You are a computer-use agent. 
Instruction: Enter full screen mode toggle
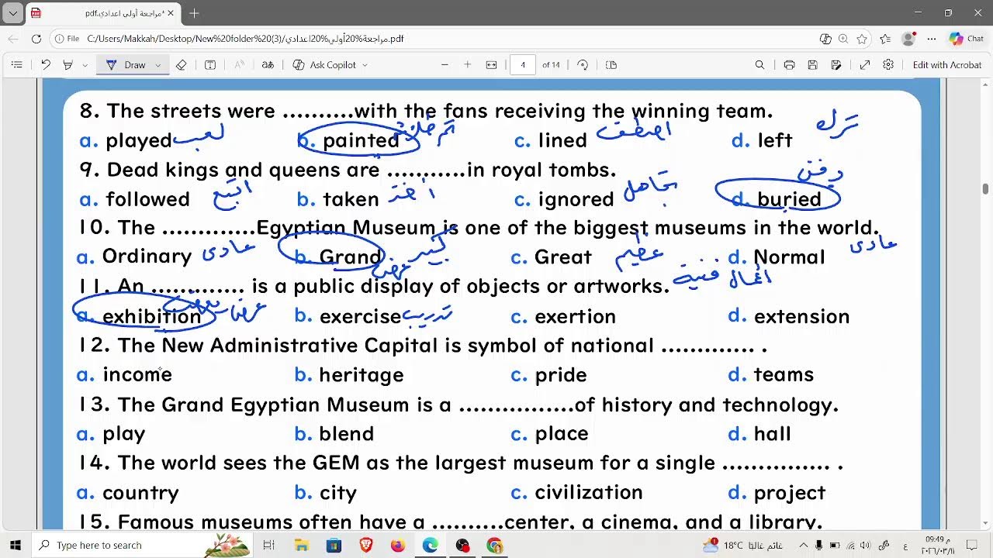coord(865,65)
